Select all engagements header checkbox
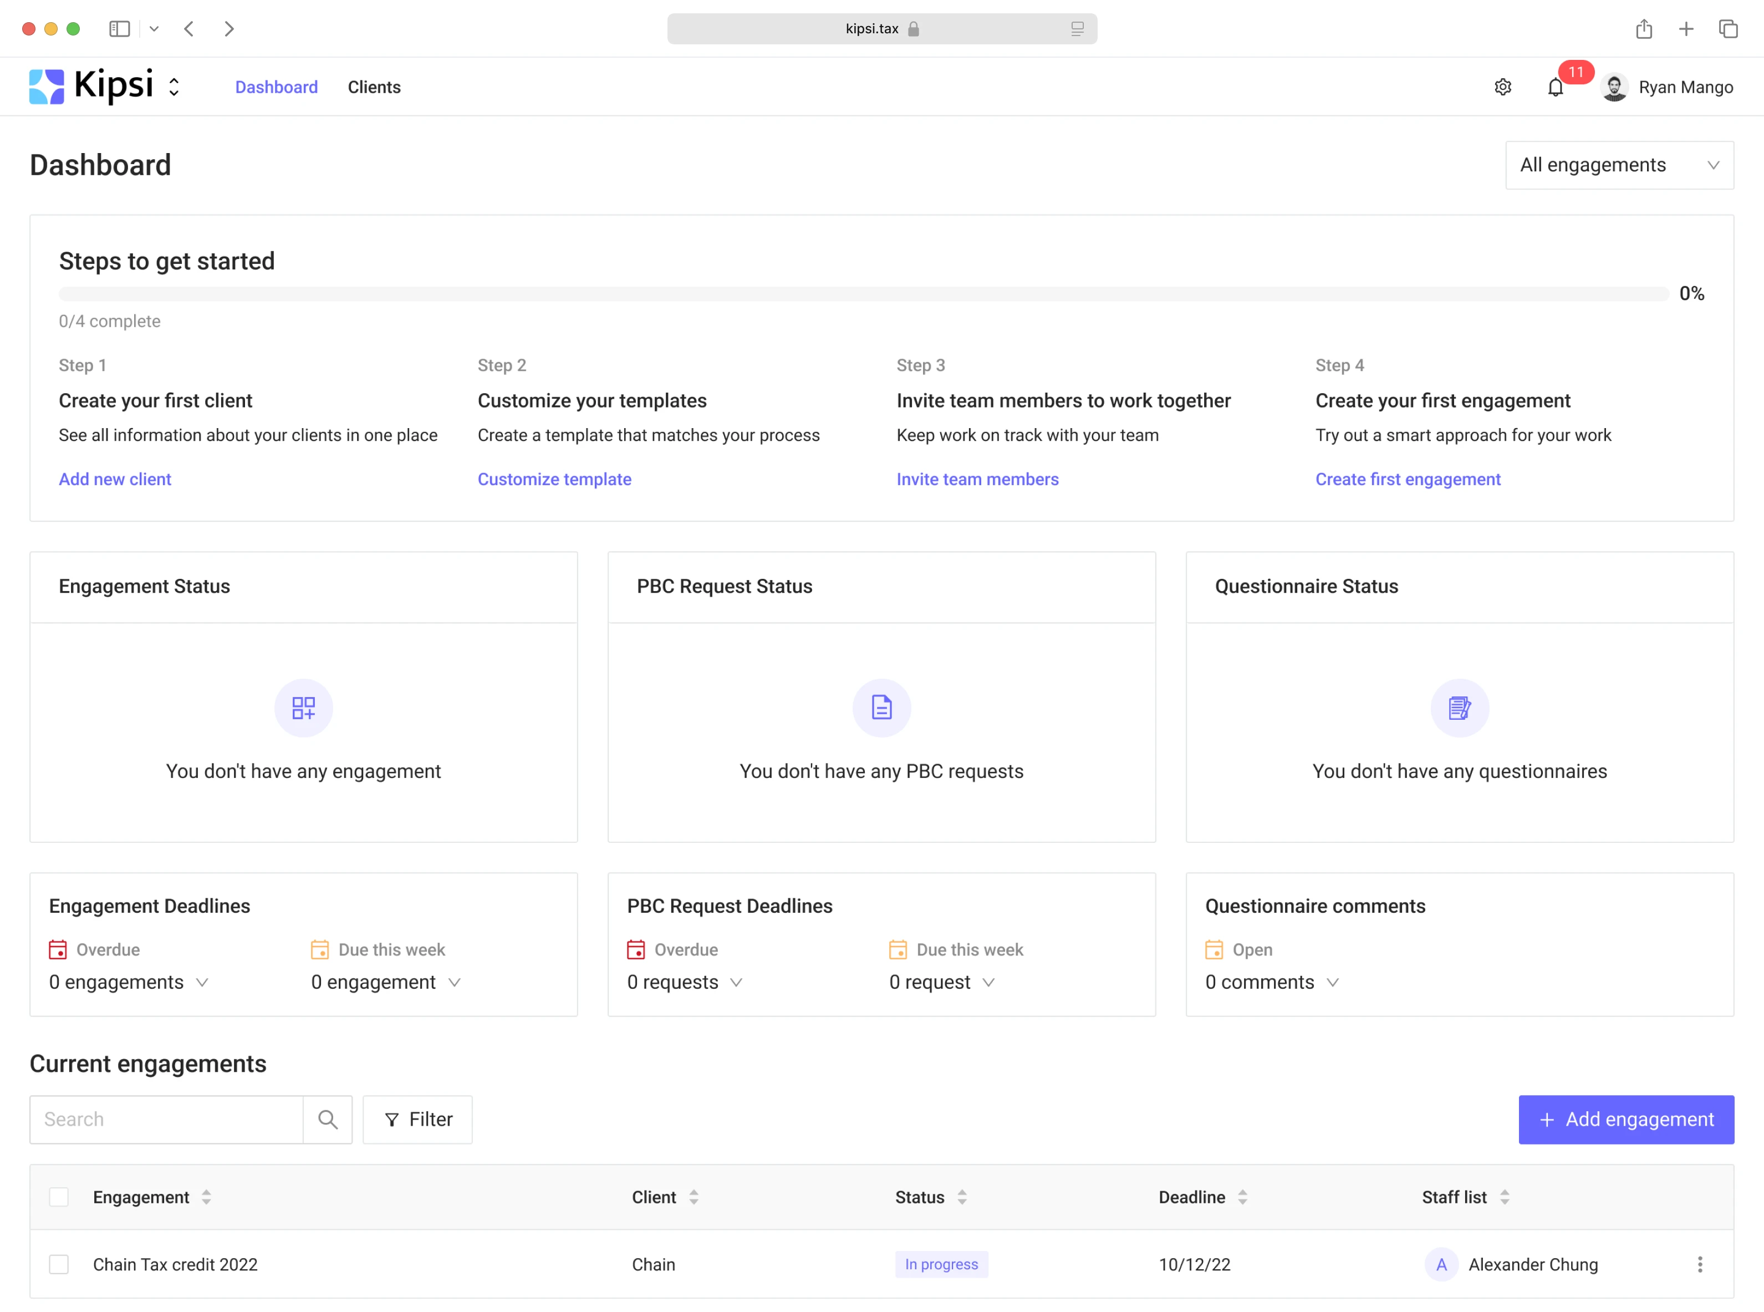Screen dimensions: 1764x1312 coord(59,1197)
